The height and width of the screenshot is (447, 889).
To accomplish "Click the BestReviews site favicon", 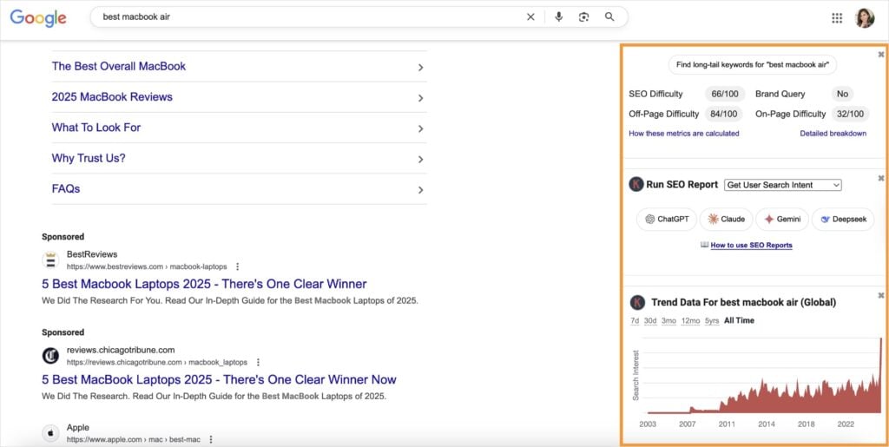I will point(50,260).
